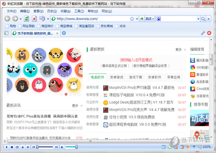Image resolution: width=216 pixels, height=153 pixels.
Task: Click the media player X close button
Action: [x=28, y=147]
